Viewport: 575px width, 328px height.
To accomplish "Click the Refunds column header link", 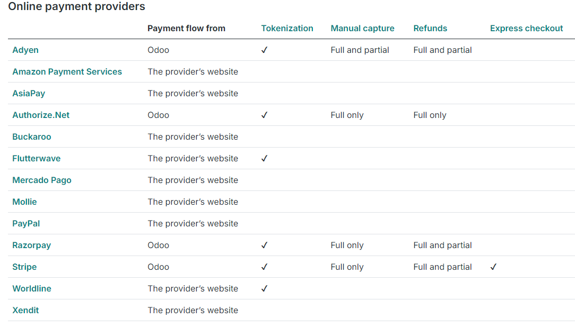I will coord(430,29).
